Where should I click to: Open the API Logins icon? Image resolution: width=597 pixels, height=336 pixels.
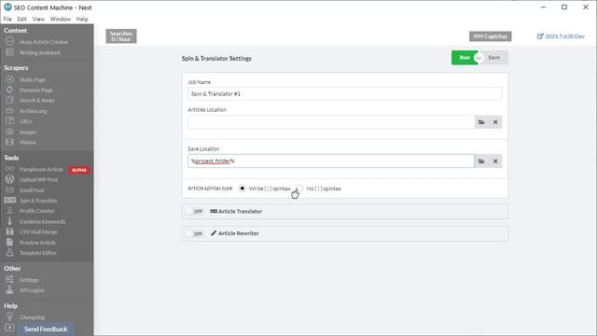pos(9,289)
